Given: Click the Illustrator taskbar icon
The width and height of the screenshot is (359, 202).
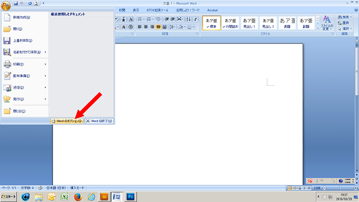Looking at the screenshot, I should point(104,196).
